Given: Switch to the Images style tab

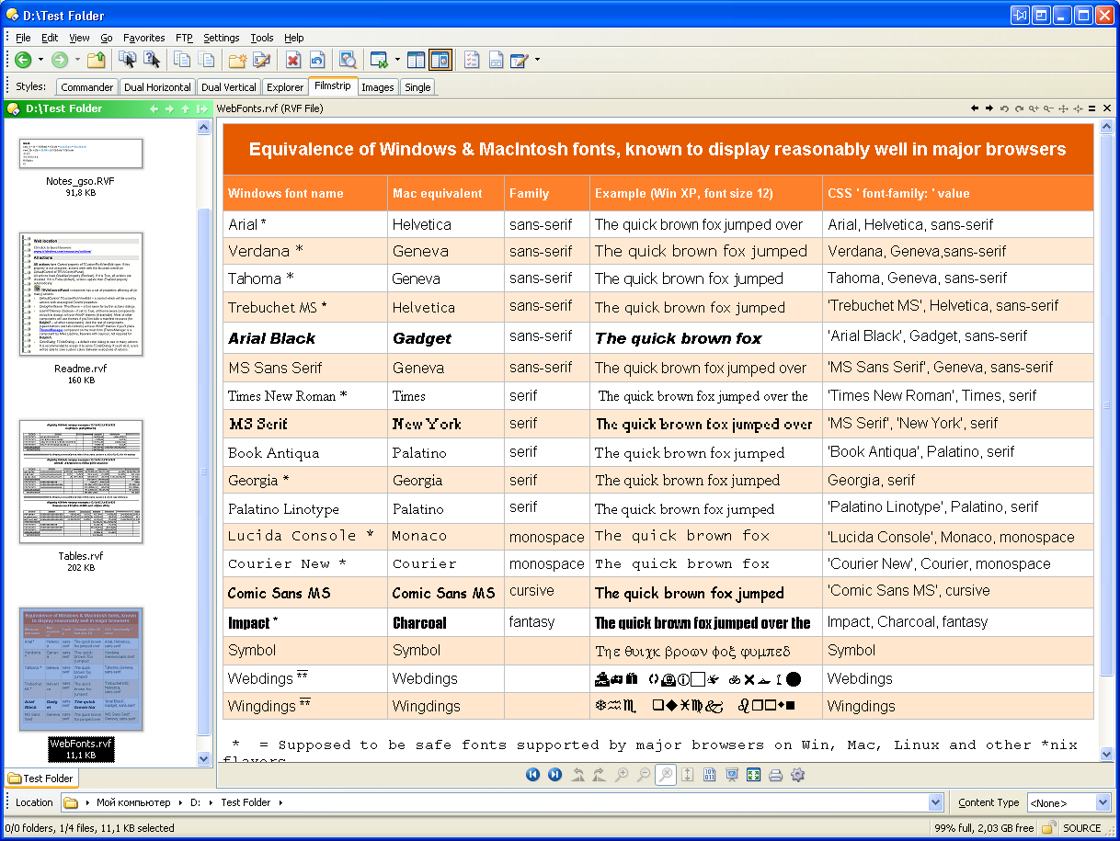Looking at the screenshot, I should pos(378,87).
